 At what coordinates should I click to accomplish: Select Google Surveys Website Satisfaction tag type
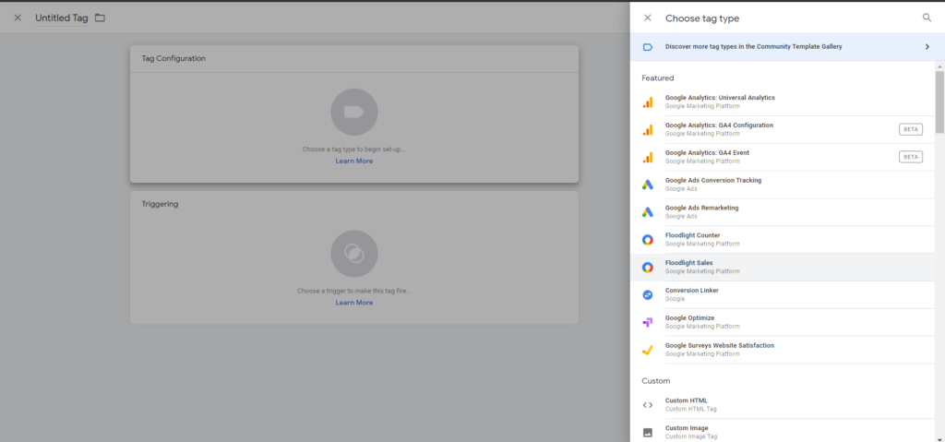(783, 350)
